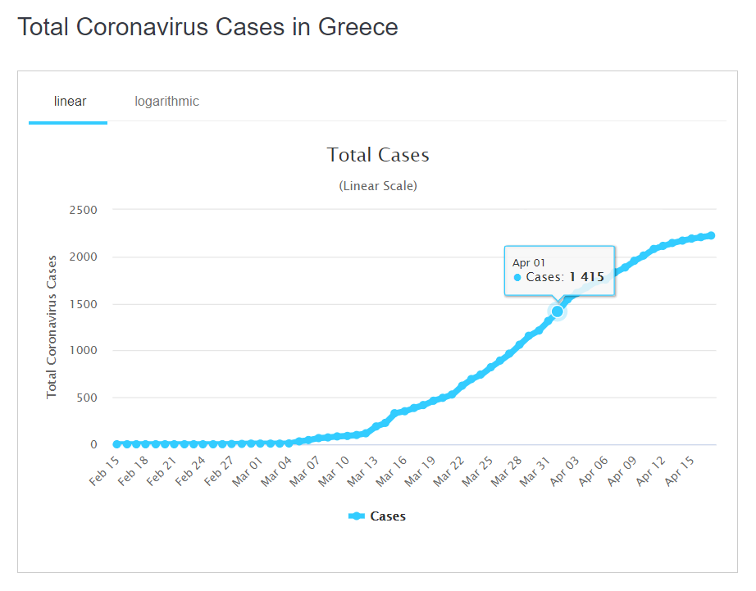Click the Mar 16 x-axis label
The image size is (756, 591).
coord(389,471)
